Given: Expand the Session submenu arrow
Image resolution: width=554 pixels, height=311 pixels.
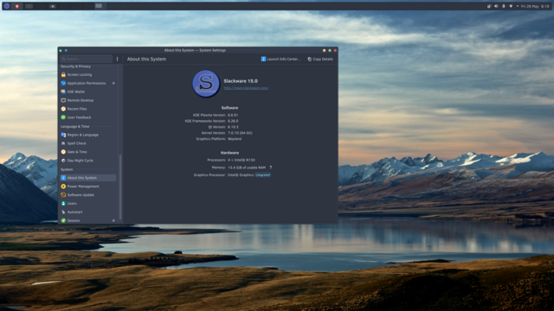Looking at the screenshot, I should pos(113,220).
